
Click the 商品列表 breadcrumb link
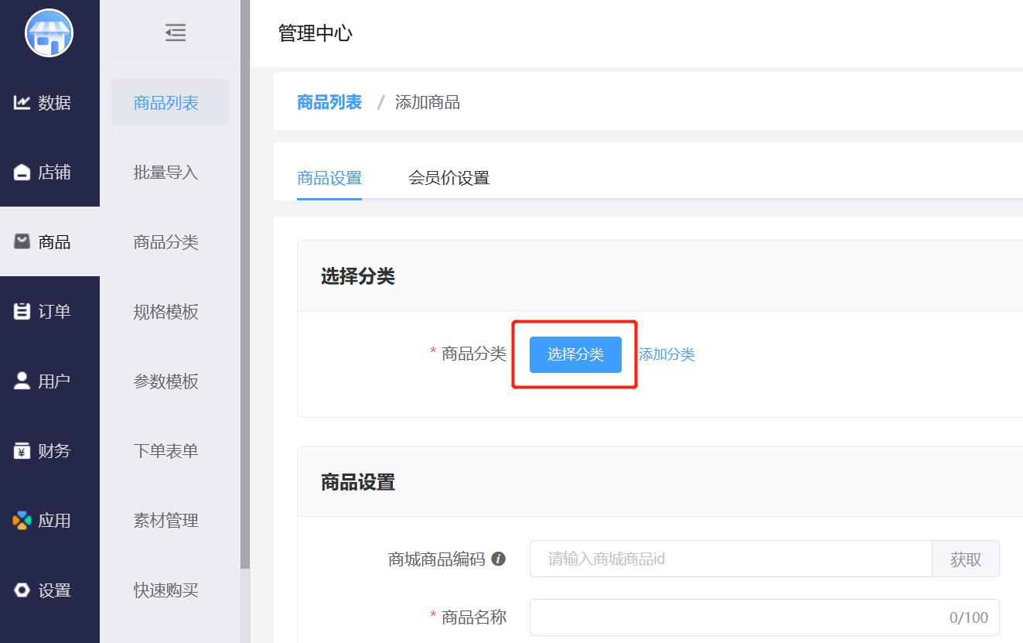(329, 102)
